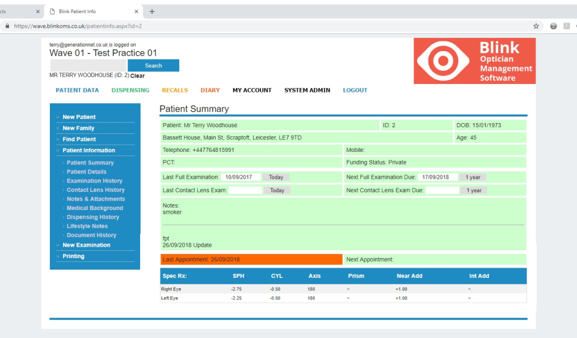Clear the selected patient Terry Woodhouse
Viewport: 577px width, 338px height.
coord(137,76)
